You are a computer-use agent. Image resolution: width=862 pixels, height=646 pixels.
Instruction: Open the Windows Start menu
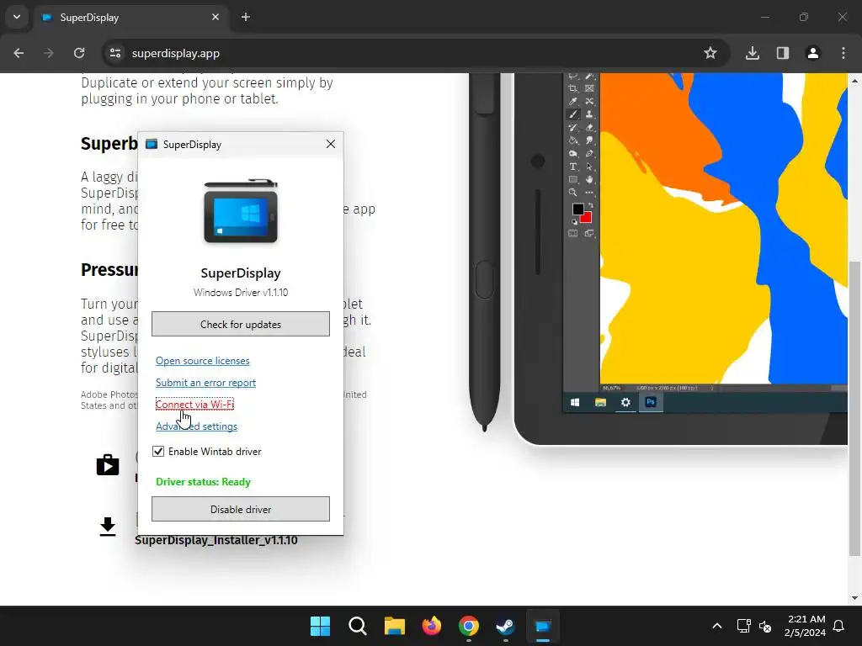(320, 626)
